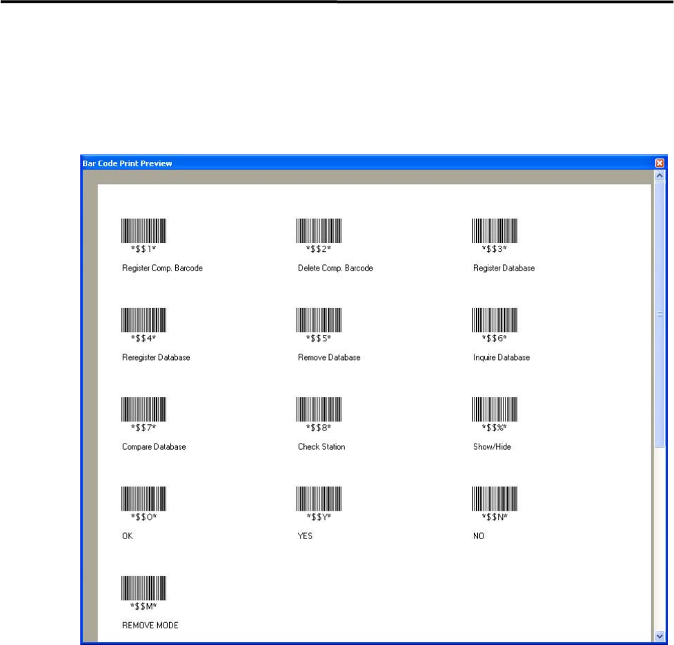Click the *$$O* barcode image
Image resolution: width=674 pixels, height=645 pixels.
pyautogui.click(x=143, y=498)
